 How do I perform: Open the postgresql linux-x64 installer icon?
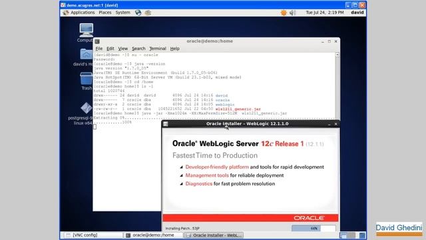click(x=87, y=108)
